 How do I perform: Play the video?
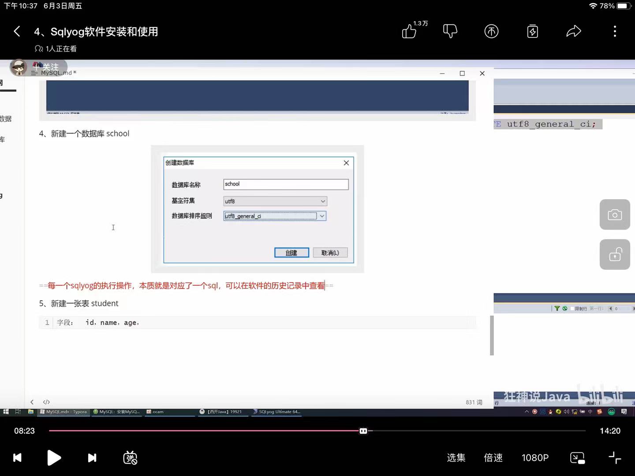pos(54,458)
